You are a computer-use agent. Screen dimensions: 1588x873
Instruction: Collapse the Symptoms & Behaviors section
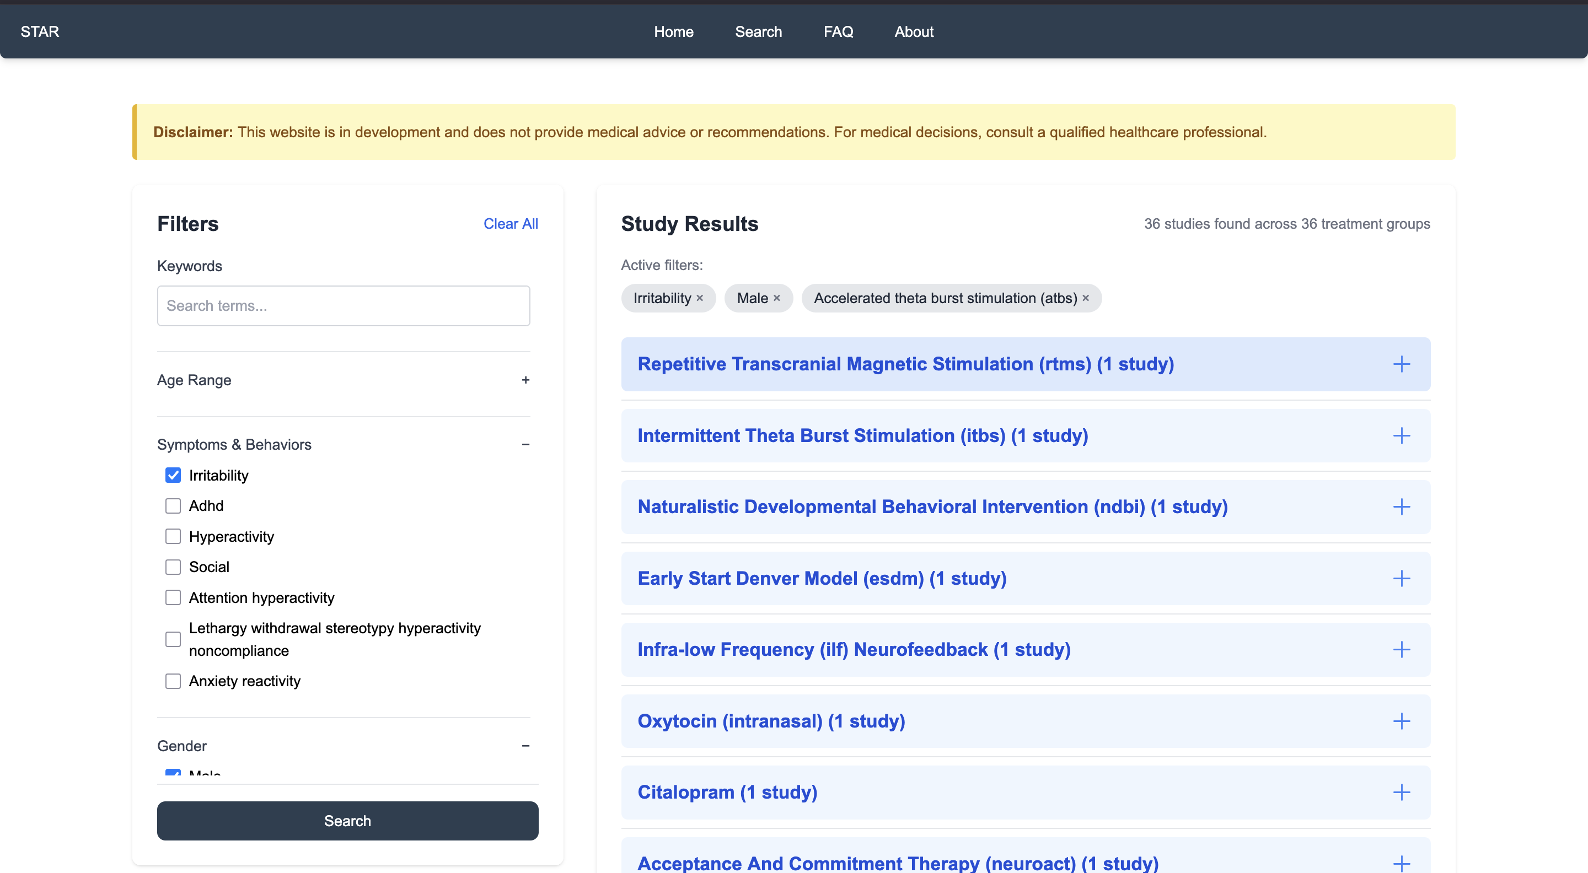[525, 444]
